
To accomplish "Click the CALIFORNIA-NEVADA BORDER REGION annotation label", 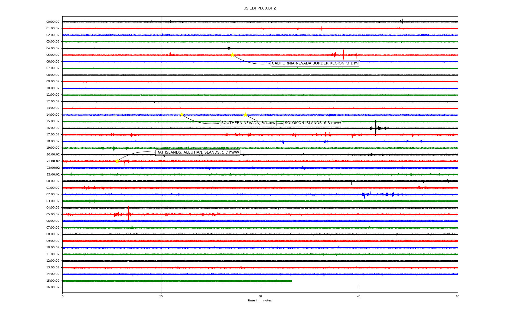I will [x=315, y=63].
